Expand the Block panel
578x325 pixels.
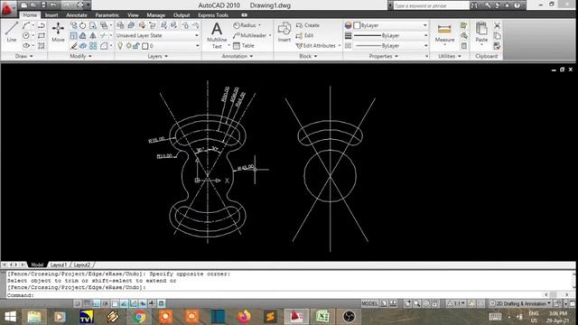pyautogui.click(x=308, y=56)
